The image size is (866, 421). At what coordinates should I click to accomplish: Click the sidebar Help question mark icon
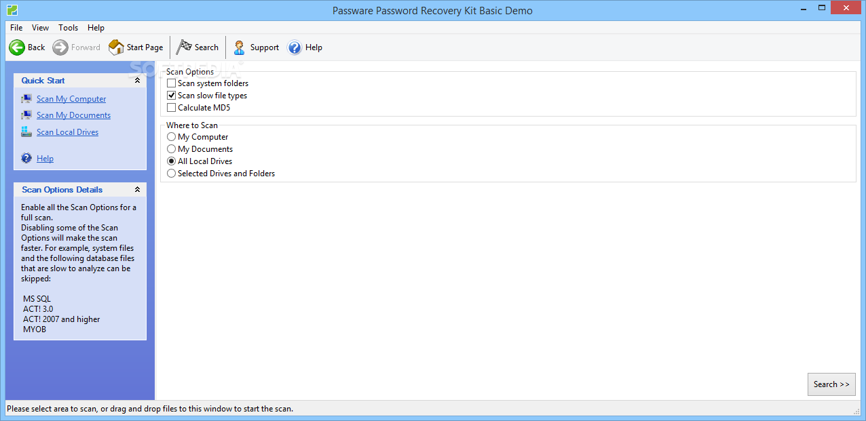tap(26, 158)
